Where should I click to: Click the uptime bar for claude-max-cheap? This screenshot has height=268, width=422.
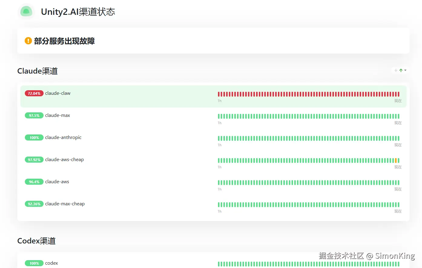[309, 205]
